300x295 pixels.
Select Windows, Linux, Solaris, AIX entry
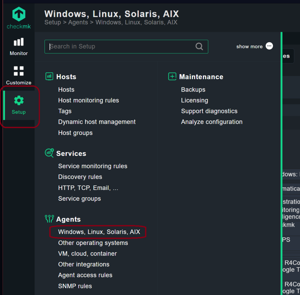pos(99,232)
